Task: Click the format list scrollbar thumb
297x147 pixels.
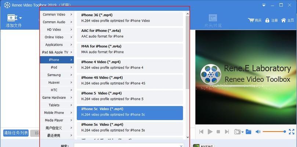Action: 188,52
